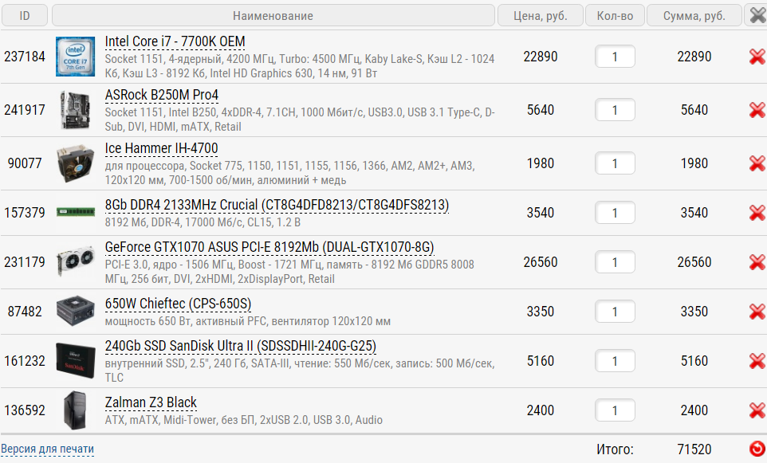Delete the ASRock B250M Pro4 item
Image resolution: width=767 pixels, height=463 pixels.
click(x=757, y=110)
